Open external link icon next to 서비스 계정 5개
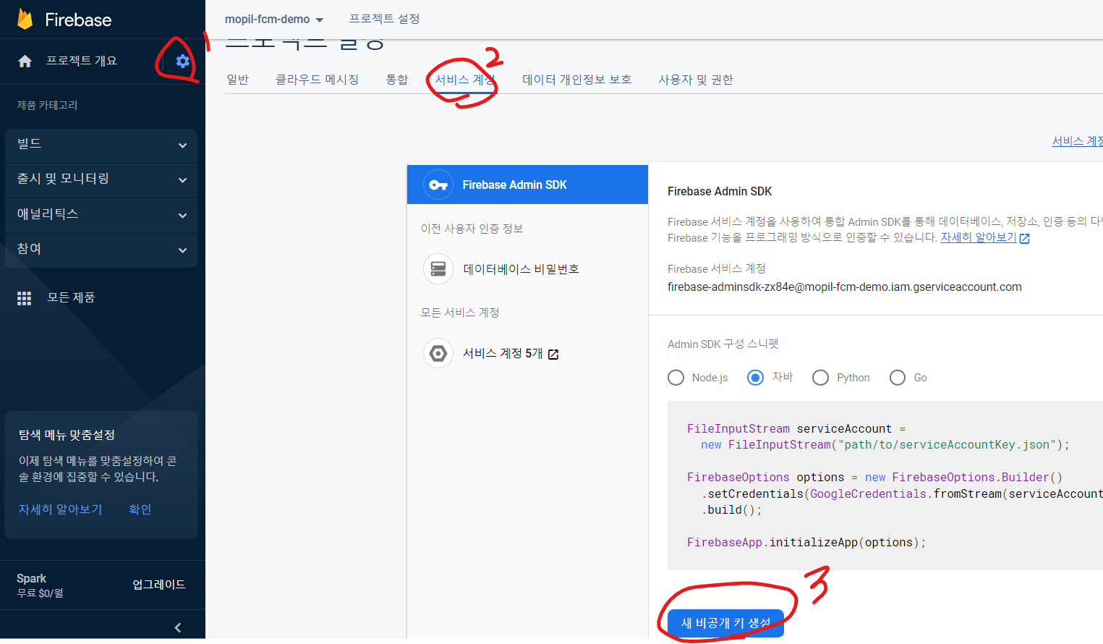 pos(553,354)
